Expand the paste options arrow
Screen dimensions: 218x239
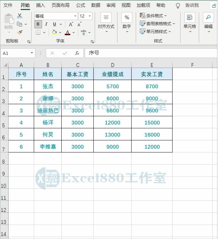(9, 32)
